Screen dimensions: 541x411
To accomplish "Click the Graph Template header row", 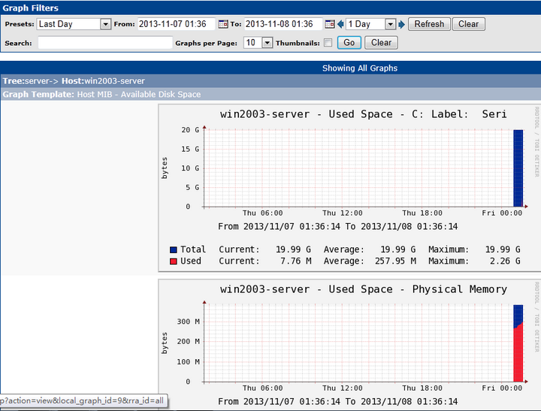I will (270, 95).
